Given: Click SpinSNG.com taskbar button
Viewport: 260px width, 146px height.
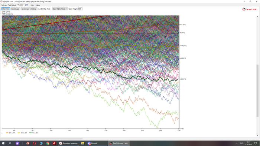Looking at the screenshot, I should (x=119, y=143).
